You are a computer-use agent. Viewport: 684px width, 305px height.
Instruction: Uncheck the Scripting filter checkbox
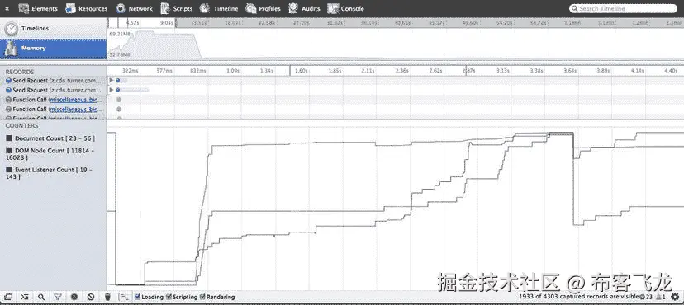point(169,297)
